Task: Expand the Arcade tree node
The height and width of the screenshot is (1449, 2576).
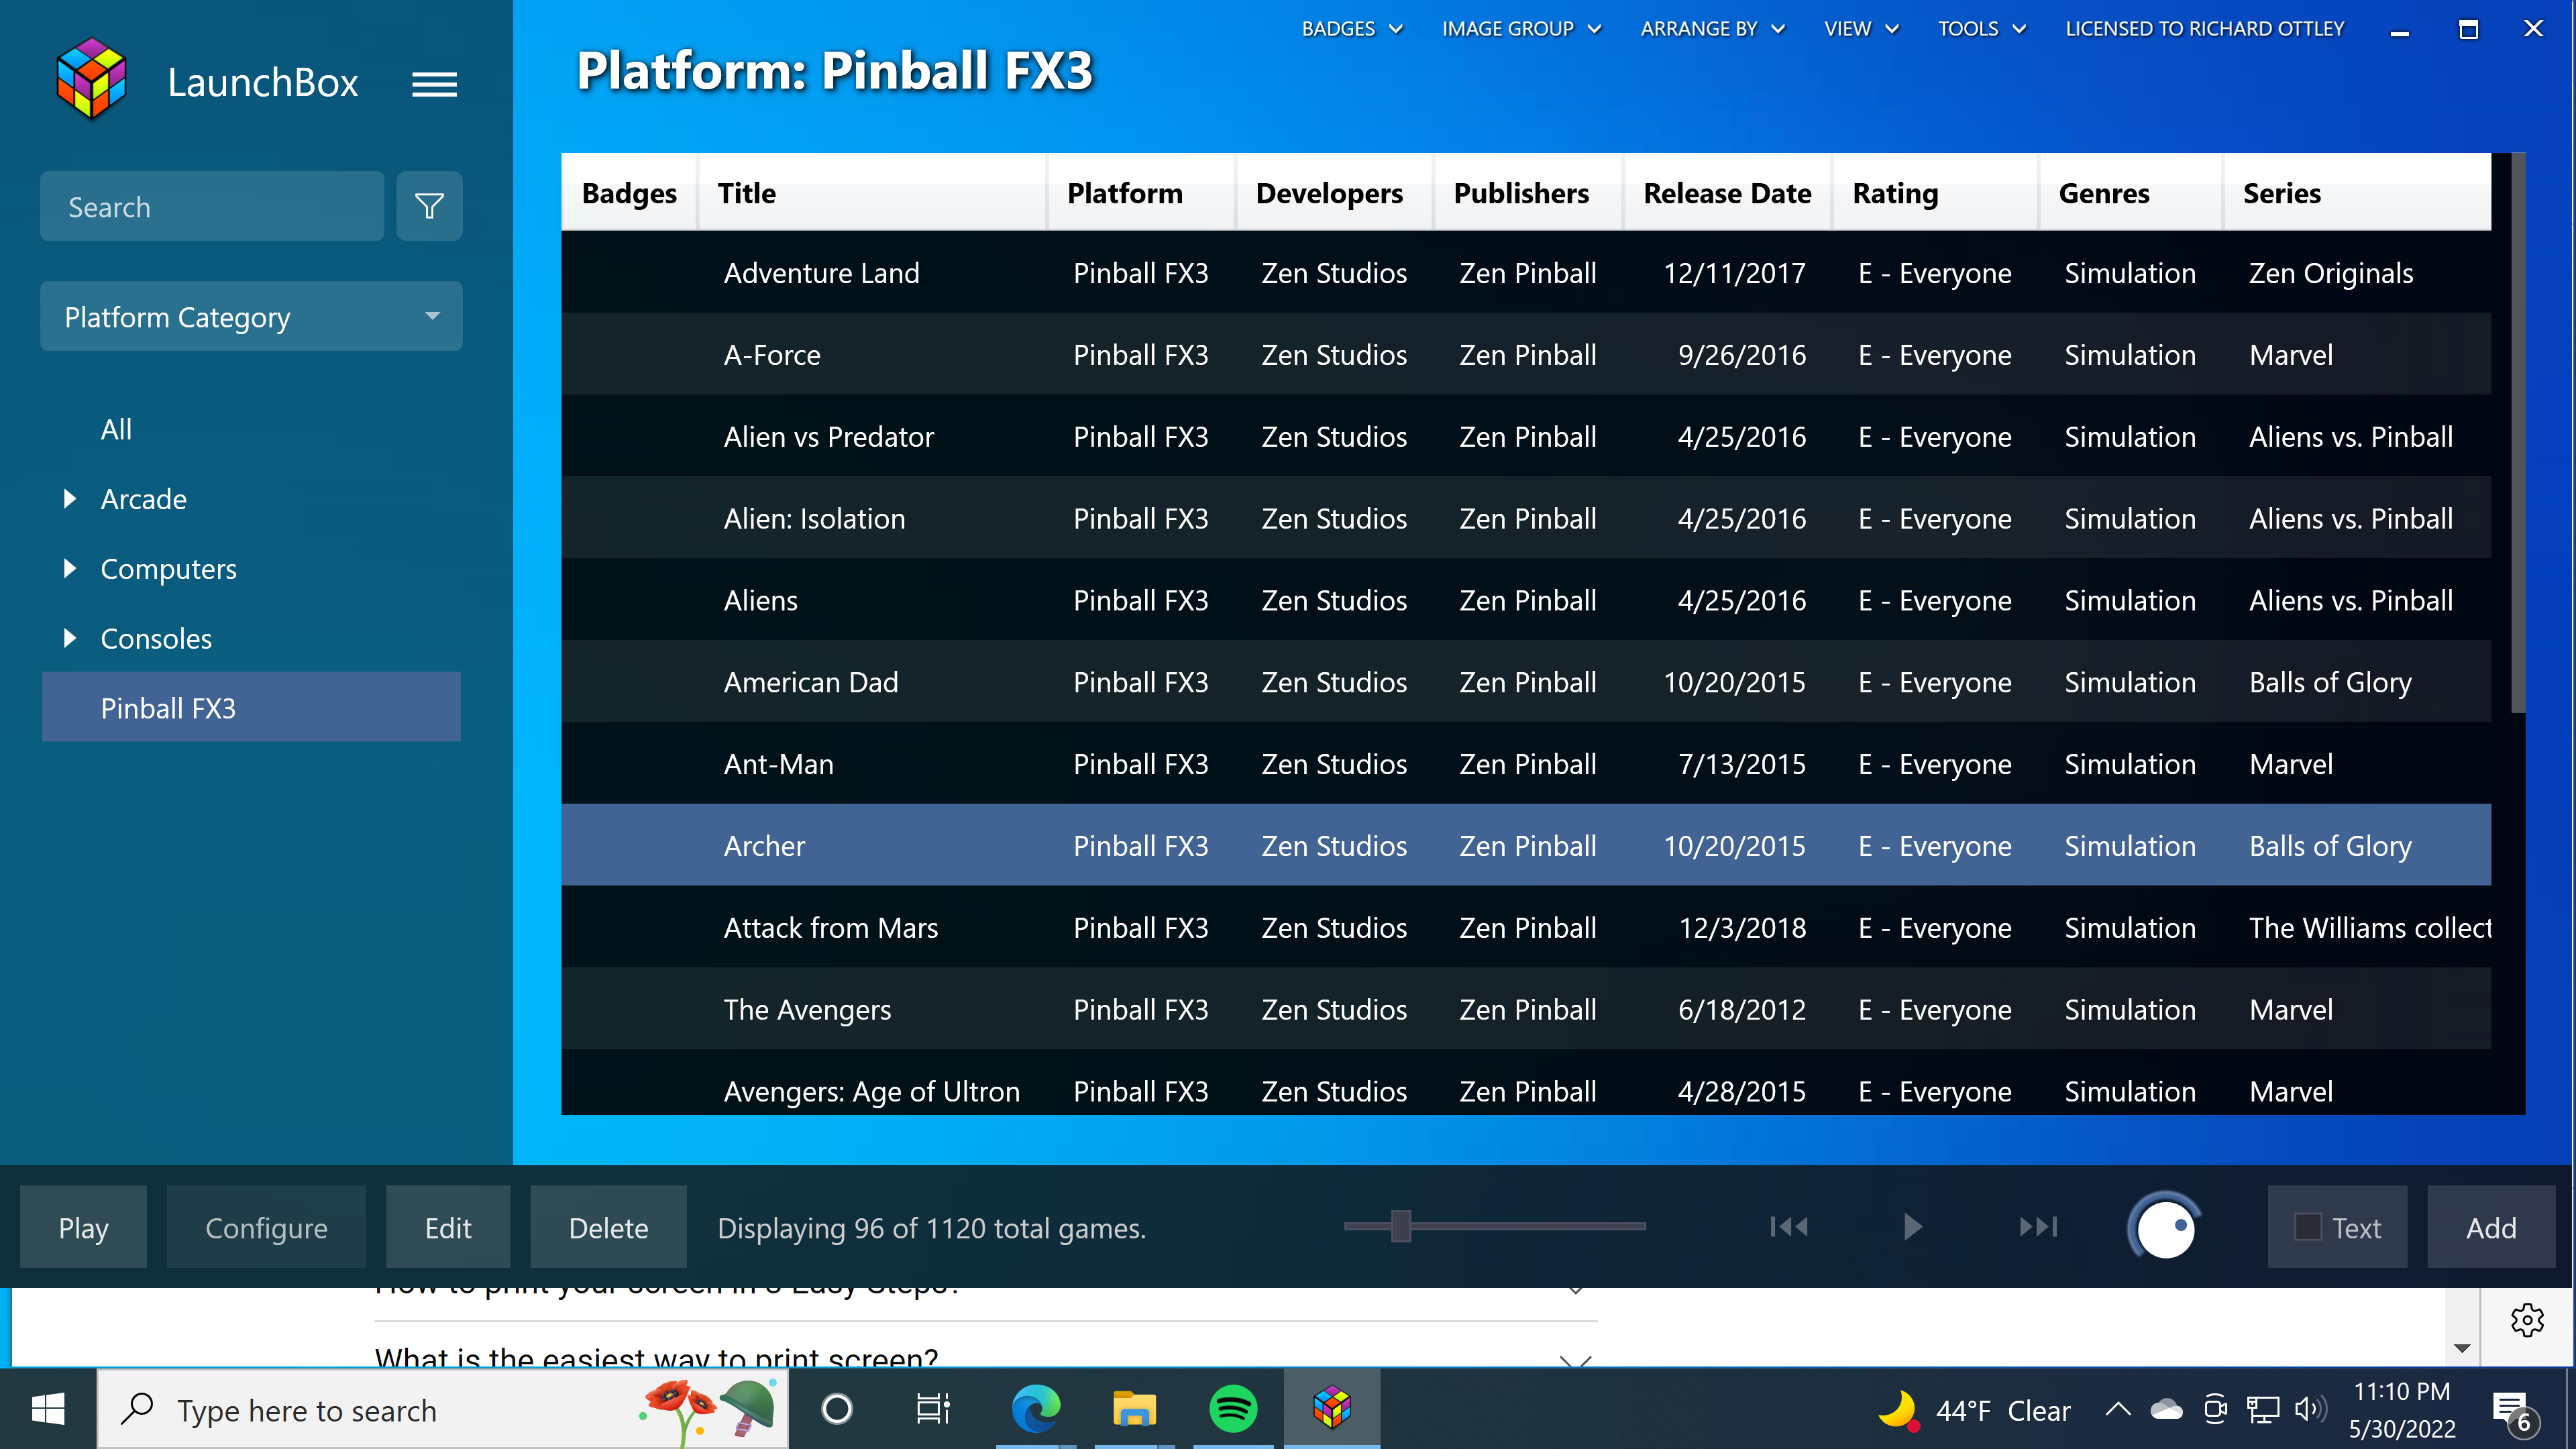Action: pos(69,498)
